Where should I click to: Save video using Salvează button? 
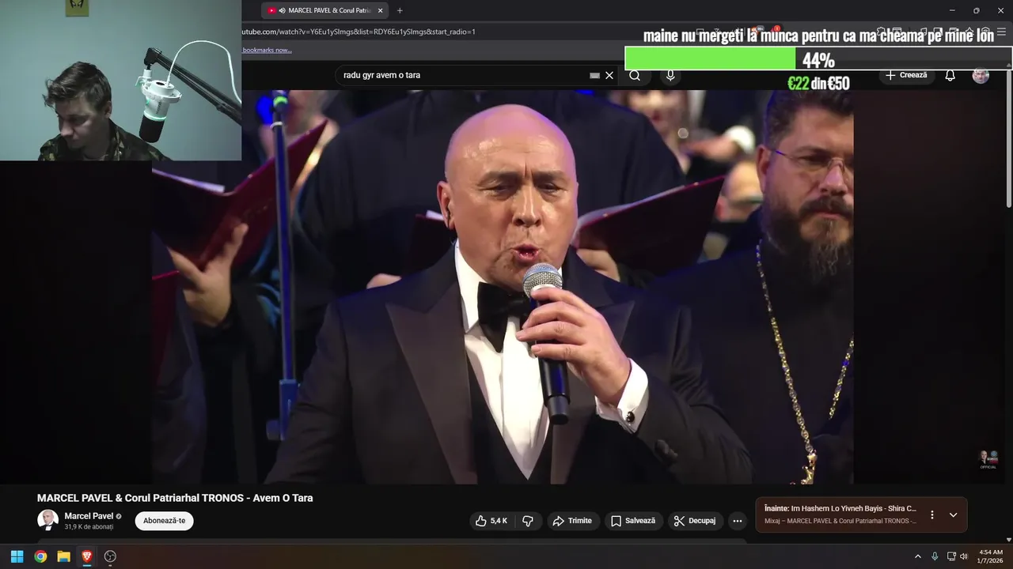(634, 521)
